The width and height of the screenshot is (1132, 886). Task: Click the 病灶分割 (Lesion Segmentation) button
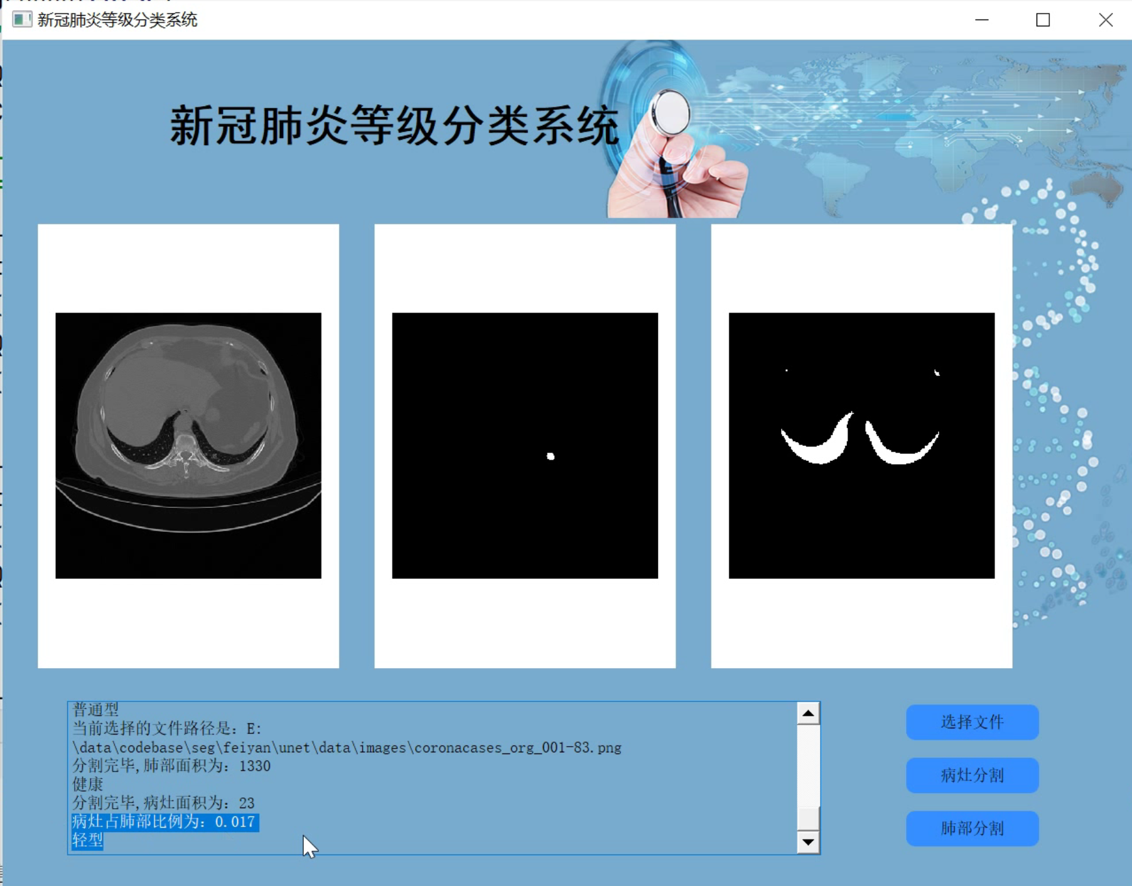click(x=971, y=775)
